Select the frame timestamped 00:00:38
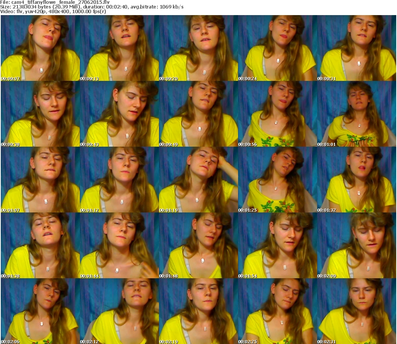 click(40, 114)
